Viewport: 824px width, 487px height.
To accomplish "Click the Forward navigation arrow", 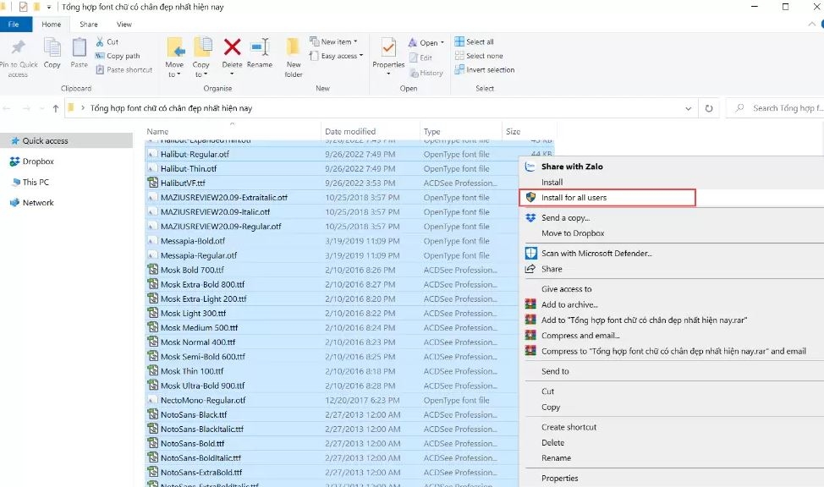I will coord(27,108).
